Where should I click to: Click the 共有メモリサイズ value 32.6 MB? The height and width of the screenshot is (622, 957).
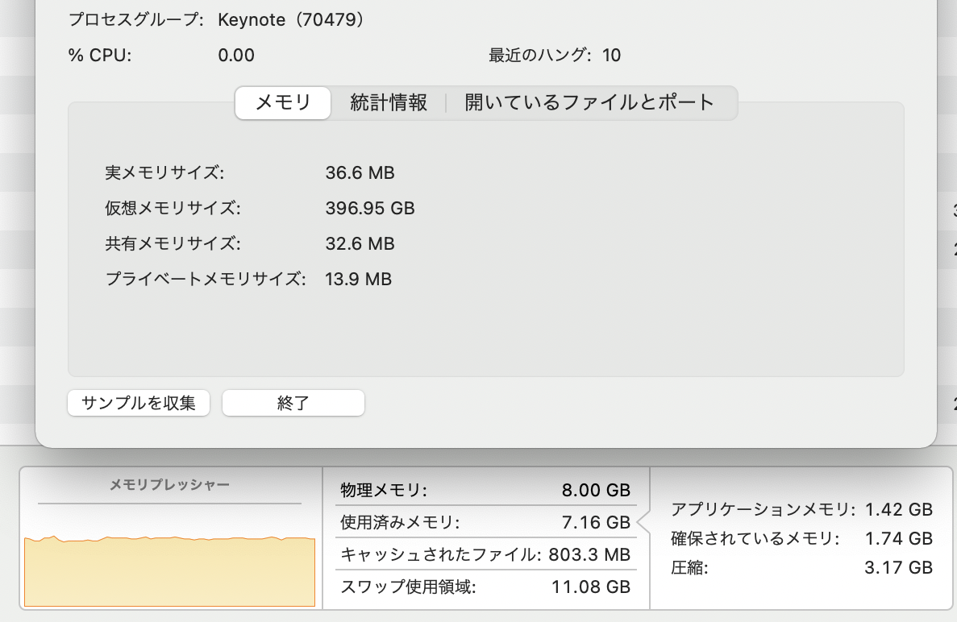pos(360,243)
